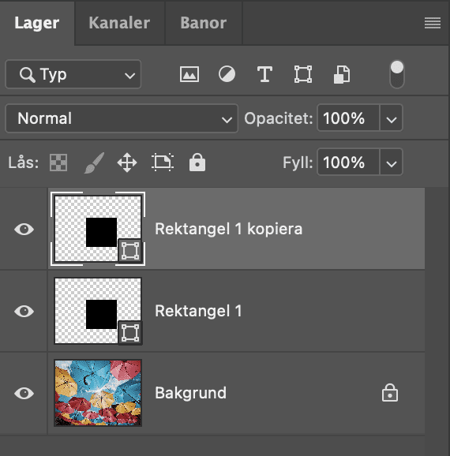450x456 pixels.
Task: Lock image pixels brush icon
Action: click(x=94, y=163)
